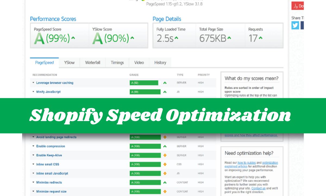Click the 2.5s loaded time value
The width and height of the screenshot is (326, 196).
tap(165, 39)
